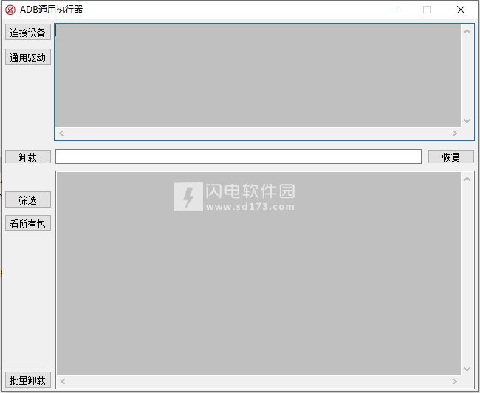Click the 批量卸载 batch uninstall button
Screen dimensions: 480x393
(x=28, y=380)
